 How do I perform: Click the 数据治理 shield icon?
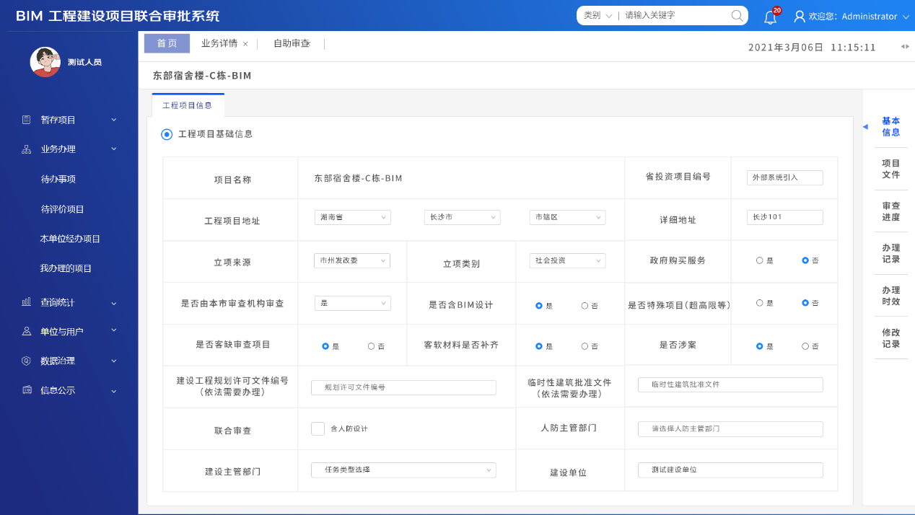click(x=27, y=361)
